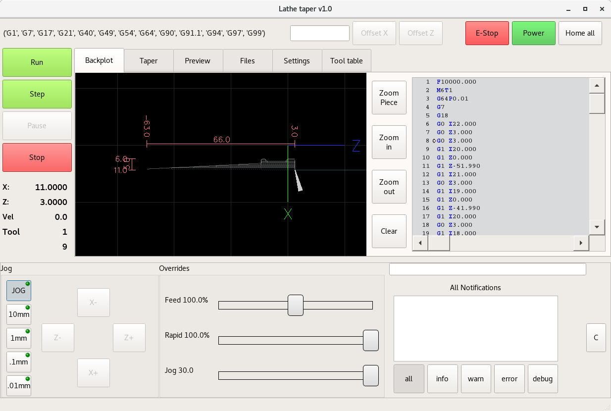This screenshot has height=411, width=611.
Task: Select the .01mm jog increment
Action: [x=19, y=386]
